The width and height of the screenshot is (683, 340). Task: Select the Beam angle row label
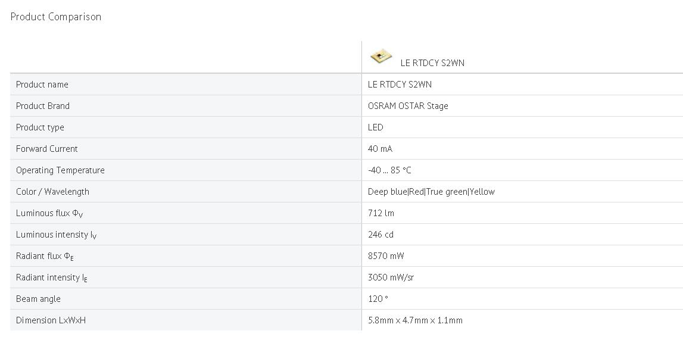[38, 299]
